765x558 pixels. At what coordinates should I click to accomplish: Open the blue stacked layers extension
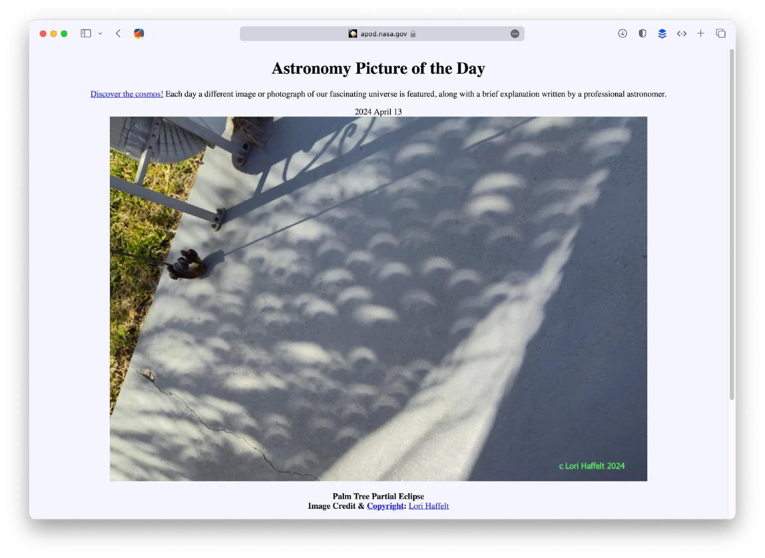(x=662, y=33)
